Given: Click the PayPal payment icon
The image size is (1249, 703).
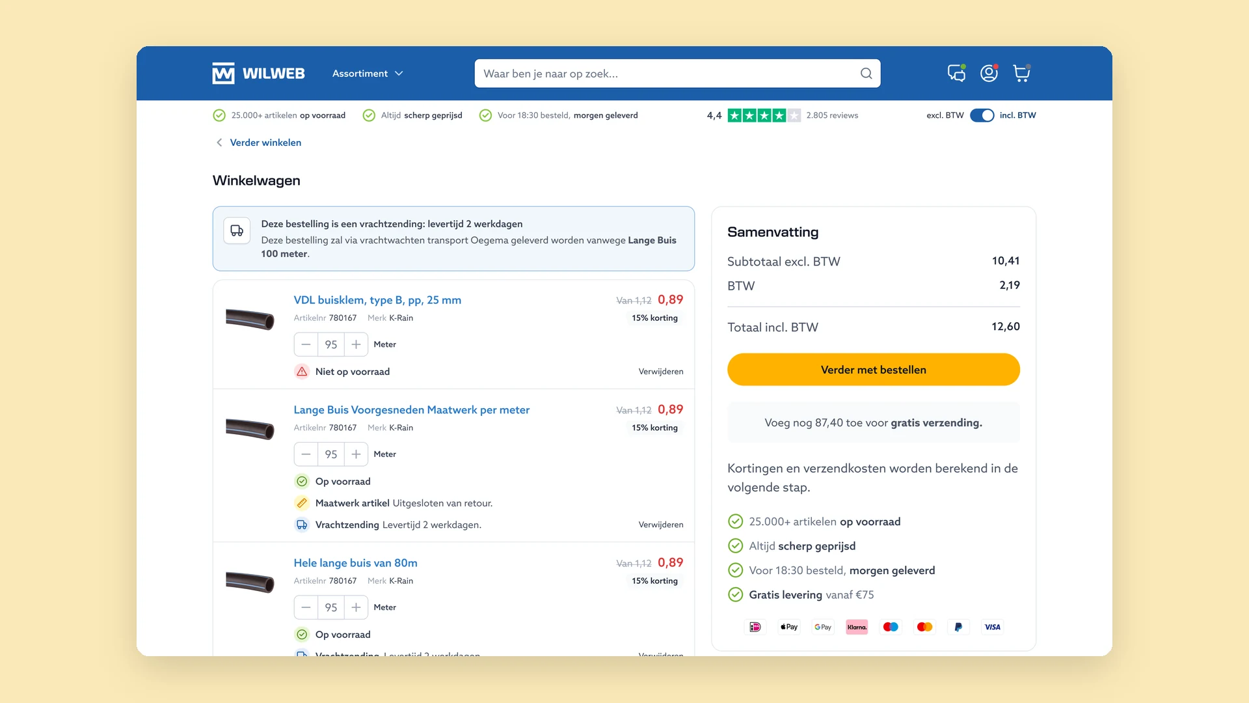Looking at the screenshot, I should pyautogui.click(x=958, y=627).
